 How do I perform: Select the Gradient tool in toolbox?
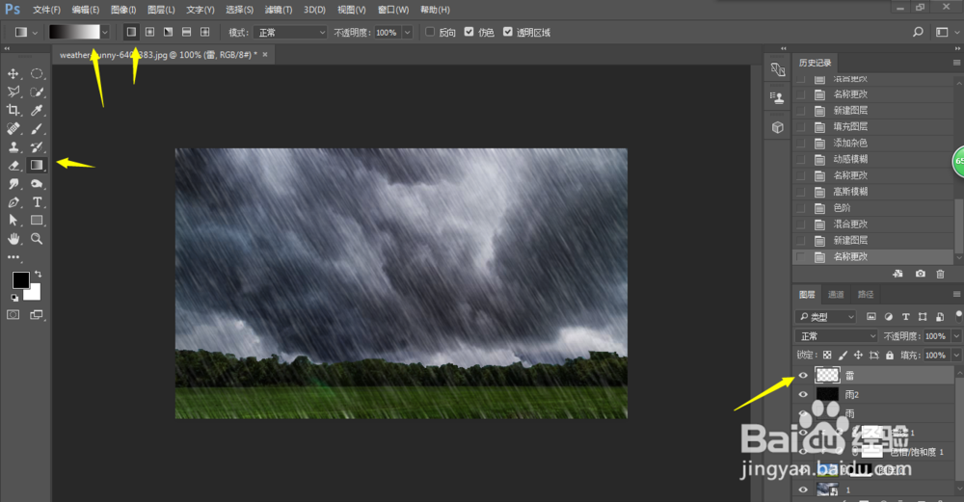pos(37,166)
